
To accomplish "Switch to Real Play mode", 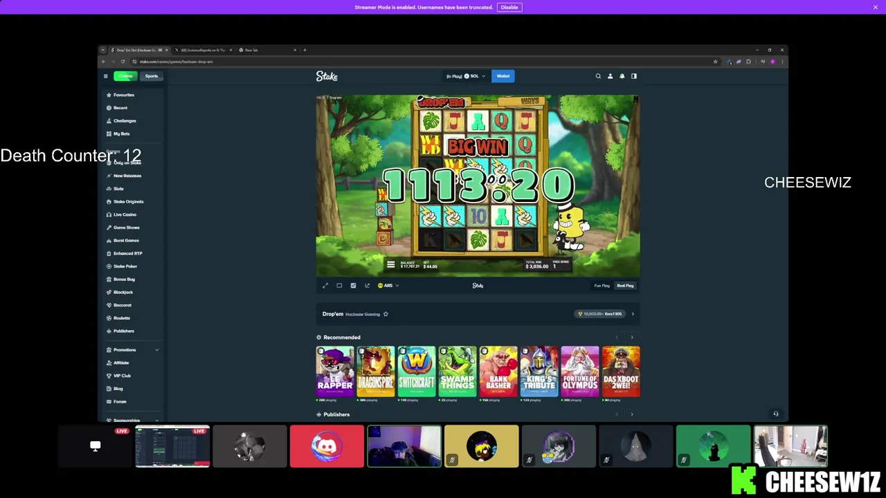I will pos(625,286).
